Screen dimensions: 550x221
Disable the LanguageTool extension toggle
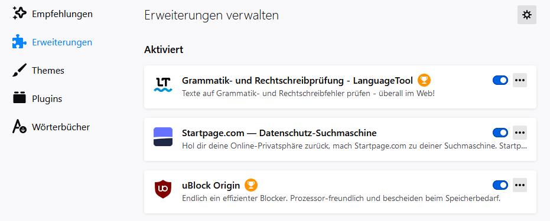500,80
